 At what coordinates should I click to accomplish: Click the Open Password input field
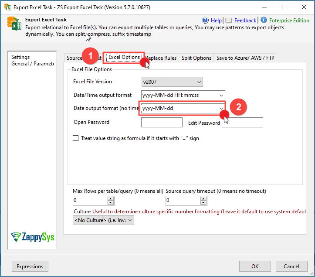coord(162,122)
